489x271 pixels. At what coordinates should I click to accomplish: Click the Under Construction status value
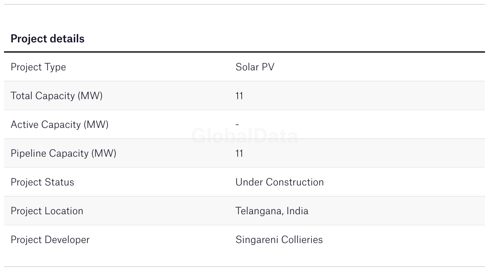(279, 182)
